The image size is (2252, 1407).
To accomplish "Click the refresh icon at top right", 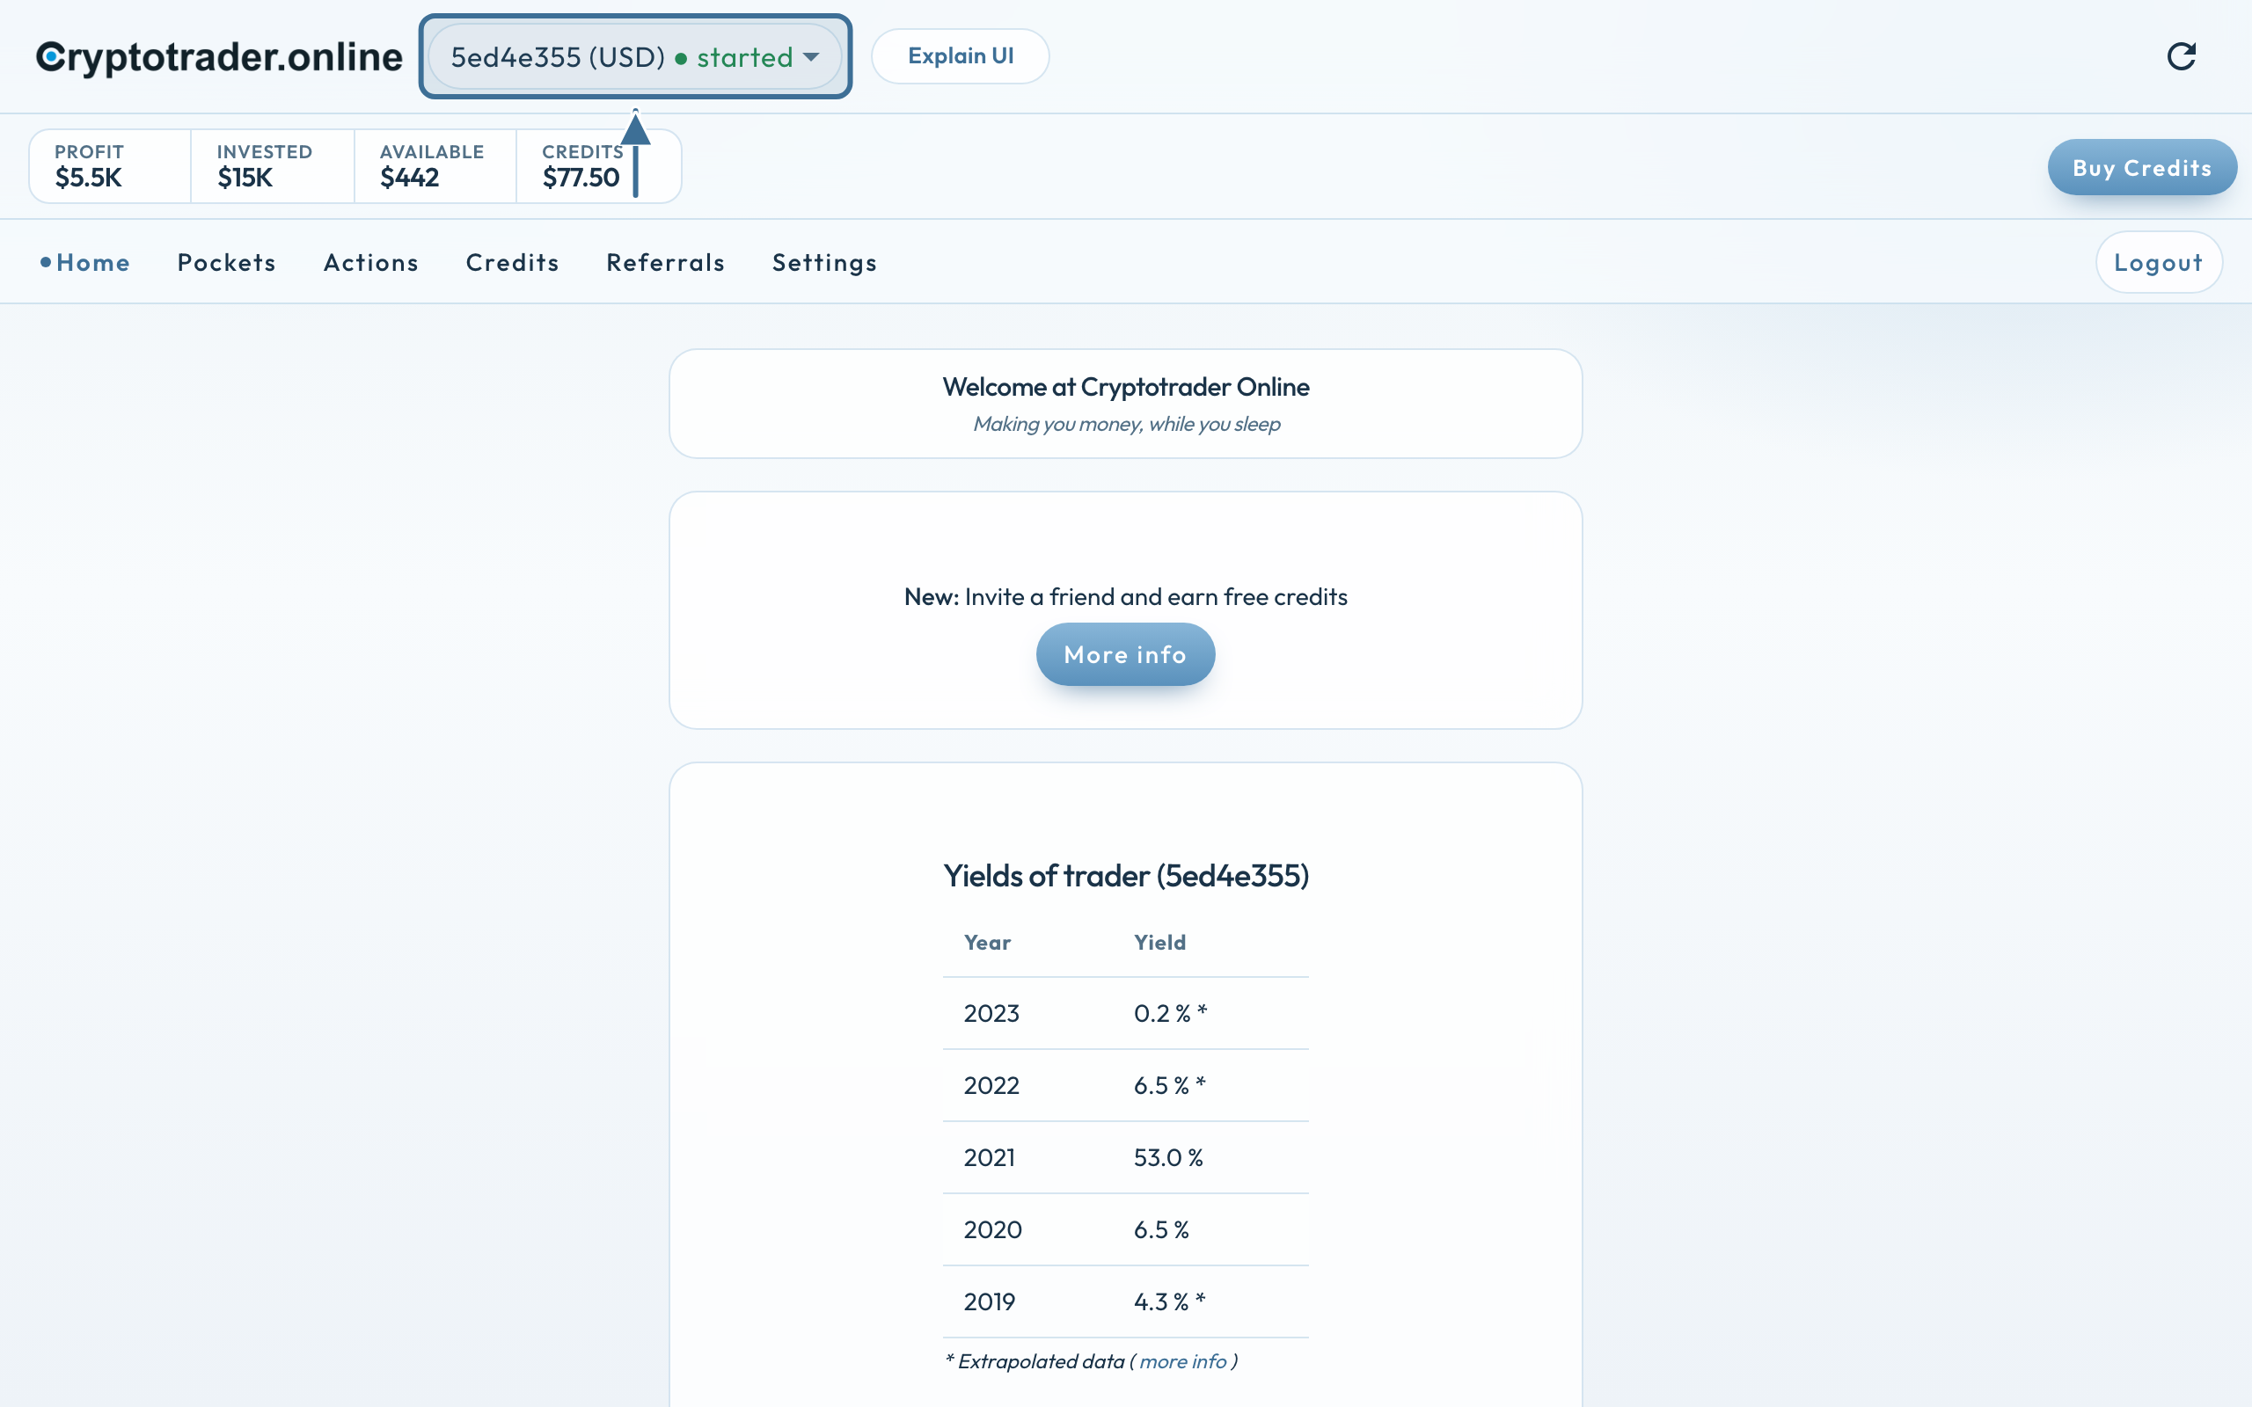I will pos(2182,57).
